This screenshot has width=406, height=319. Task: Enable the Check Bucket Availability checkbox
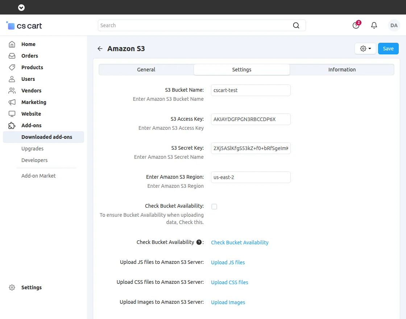click(x=214, y=206)
